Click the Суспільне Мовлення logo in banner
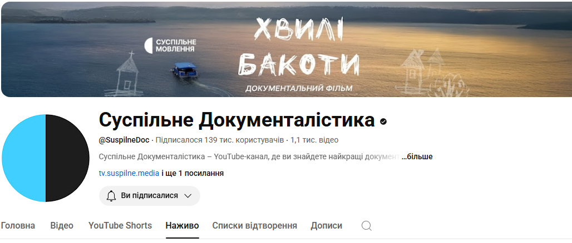The image size is (572, 243). (x=170, y=46)
